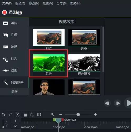This screenshot has width=131, height=132.
Task: Open the Annotations (注释) panel
Action: [10, 35]
